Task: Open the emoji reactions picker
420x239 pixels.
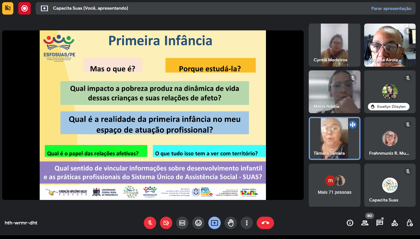Action: 198,223
